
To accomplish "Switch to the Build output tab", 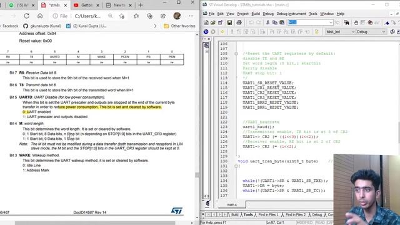I will (x=235, y=215).
